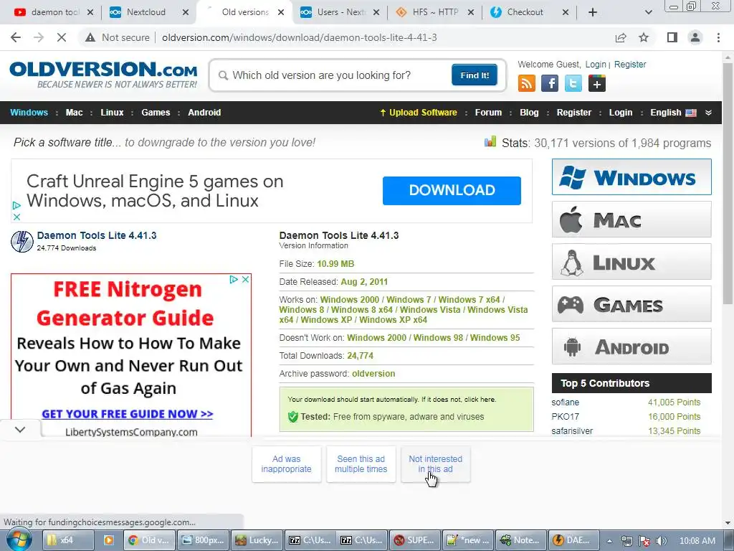Select the Android nav menu item
The image size is (734, 551).
[x=204, y=113]
